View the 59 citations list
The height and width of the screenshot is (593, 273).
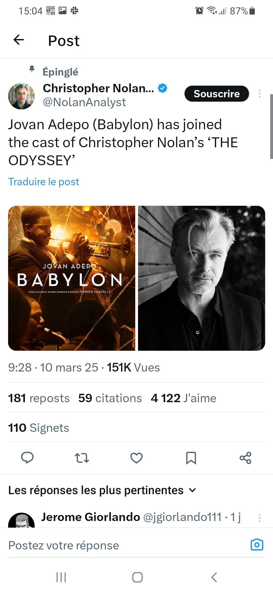coord(110,398)
